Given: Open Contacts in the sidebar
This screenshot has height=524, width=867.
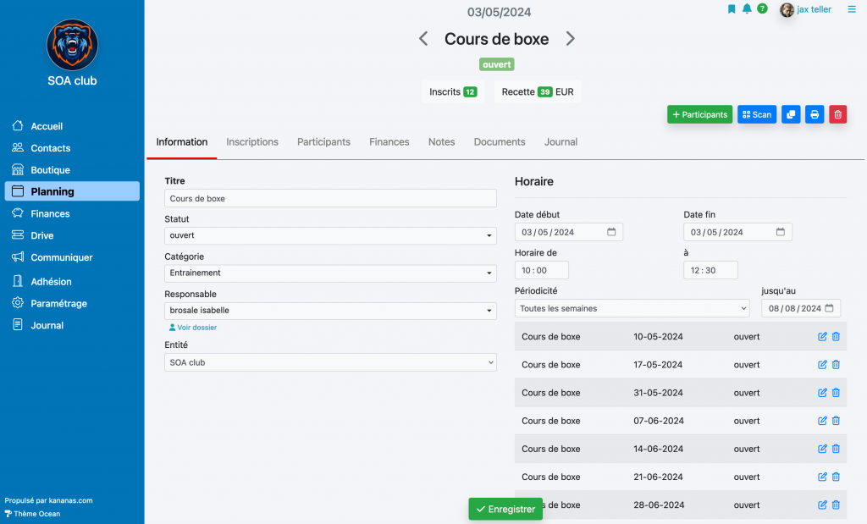Looking at the screenshot, I should pyautogui.click(x=72, y=148).
